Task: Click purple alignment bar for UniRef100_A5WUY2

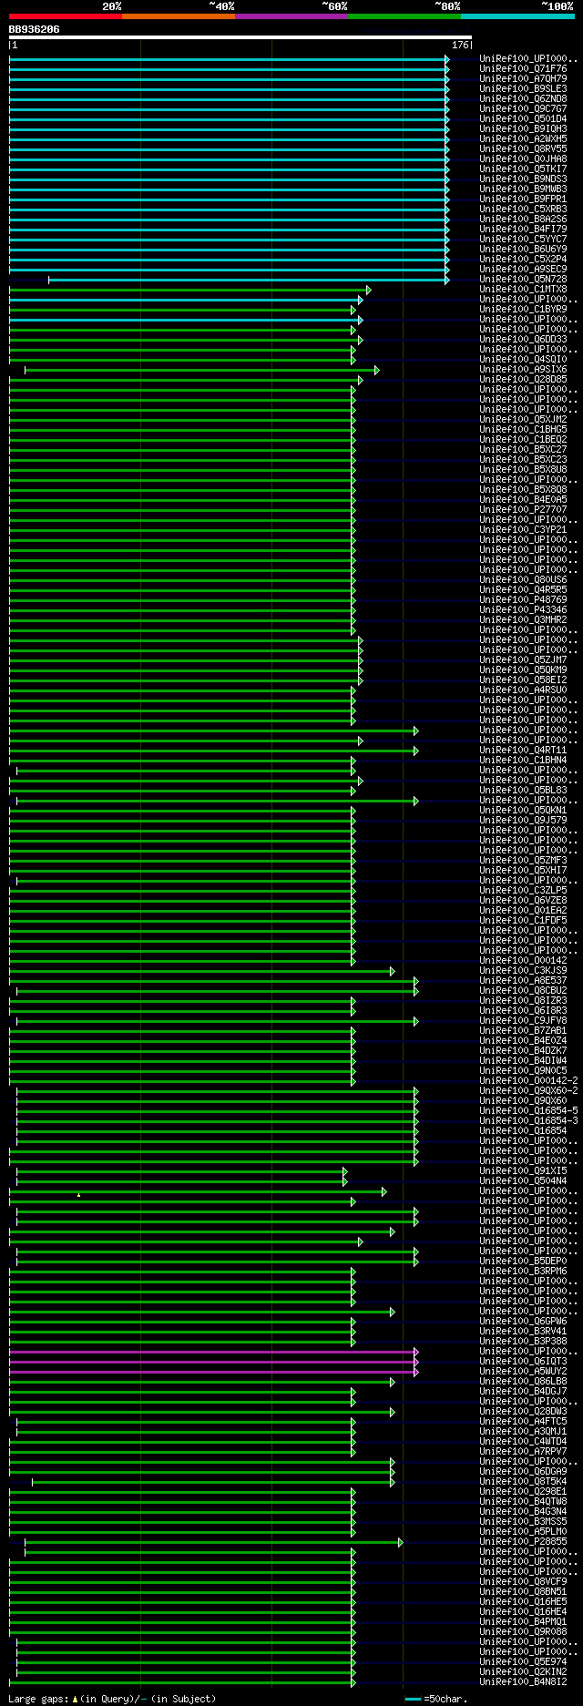Action: coord(213,1372)
